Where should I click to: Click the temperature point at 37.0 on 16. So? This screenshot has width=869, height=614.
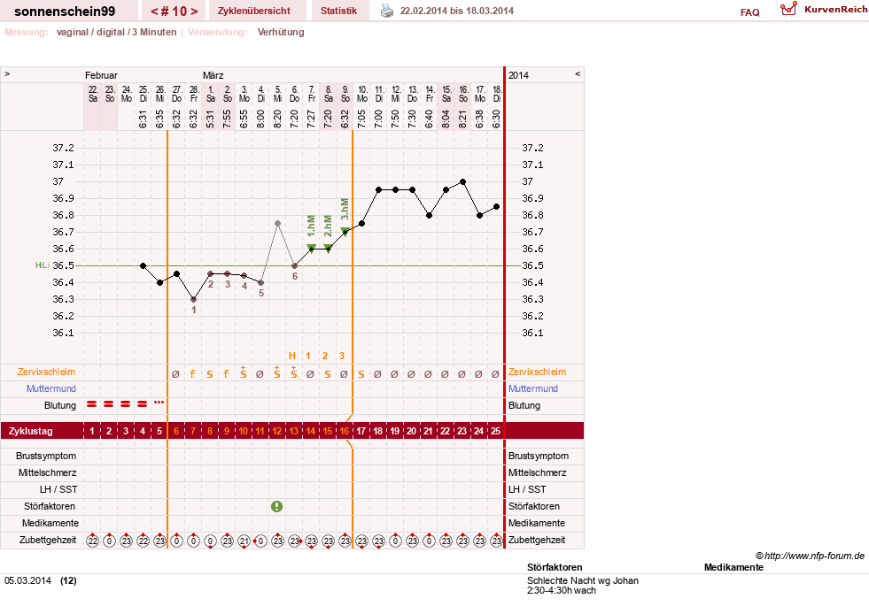[462, 181]
